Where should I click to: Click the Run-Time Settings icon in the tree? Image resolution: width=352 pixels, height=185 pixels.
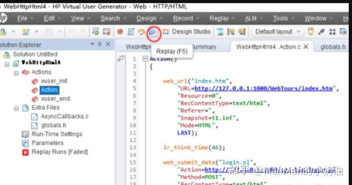[x=25, y=134]
